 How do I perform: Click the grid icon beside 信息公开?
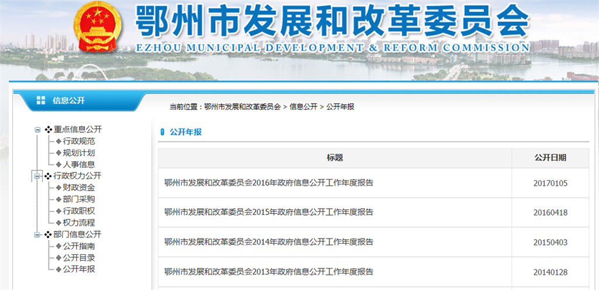40,101
